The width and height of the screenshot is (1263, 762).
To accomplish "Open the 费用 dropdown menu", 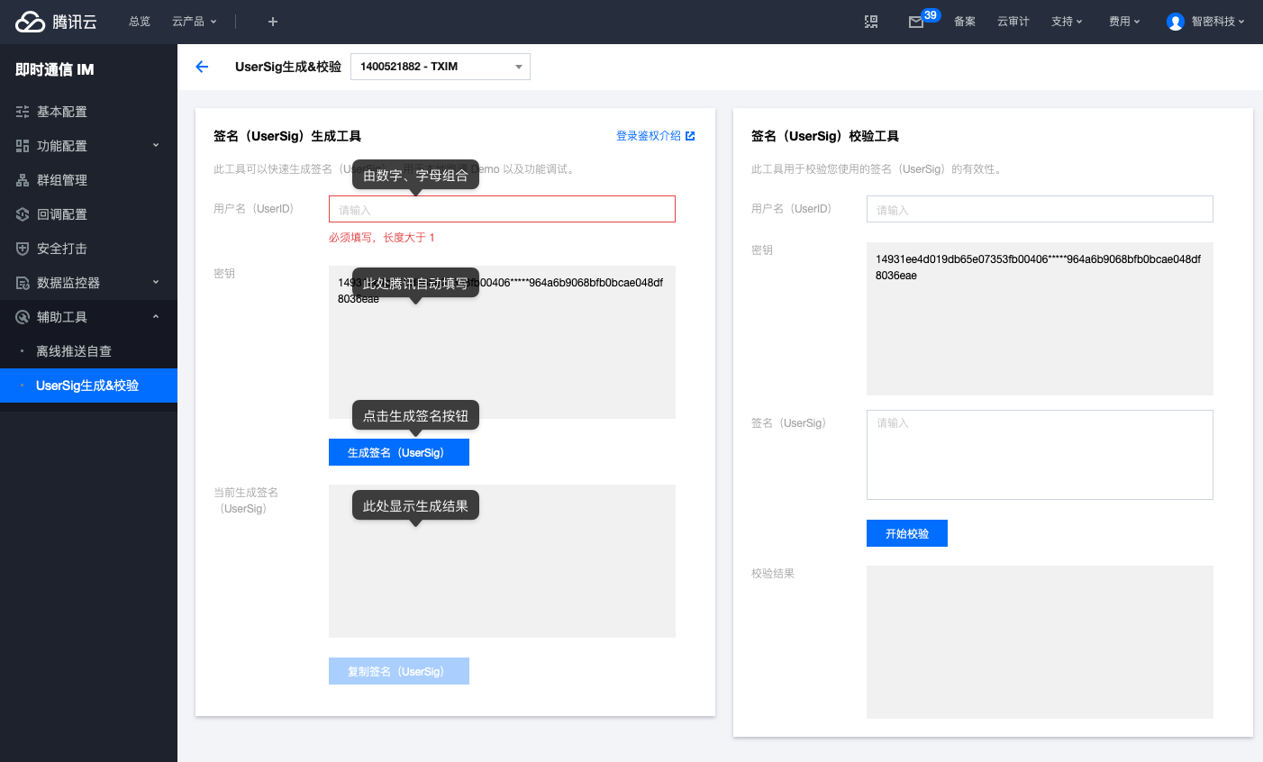I will [1124, 22].
